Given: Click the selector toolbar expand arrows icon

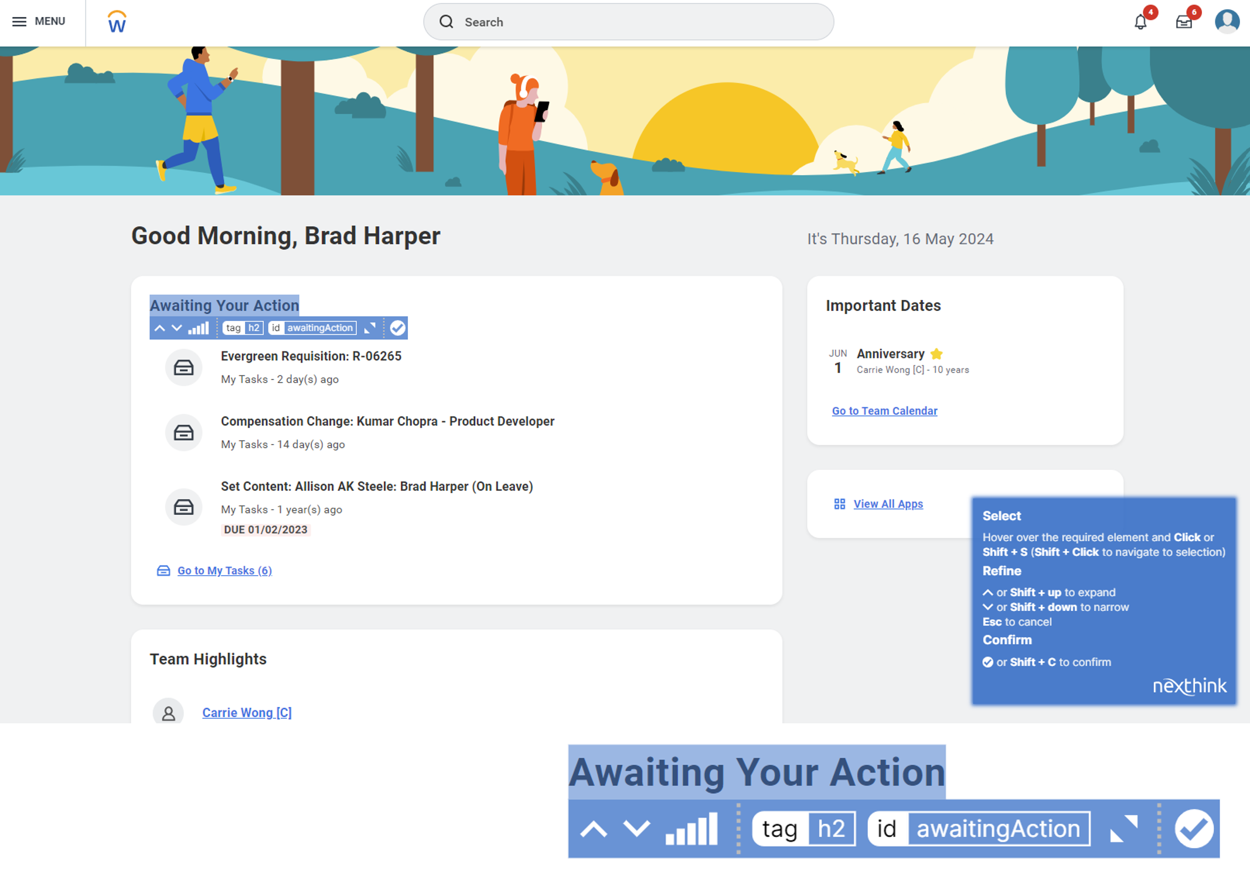Looking at the screenshot, I should tap(370, 328).
